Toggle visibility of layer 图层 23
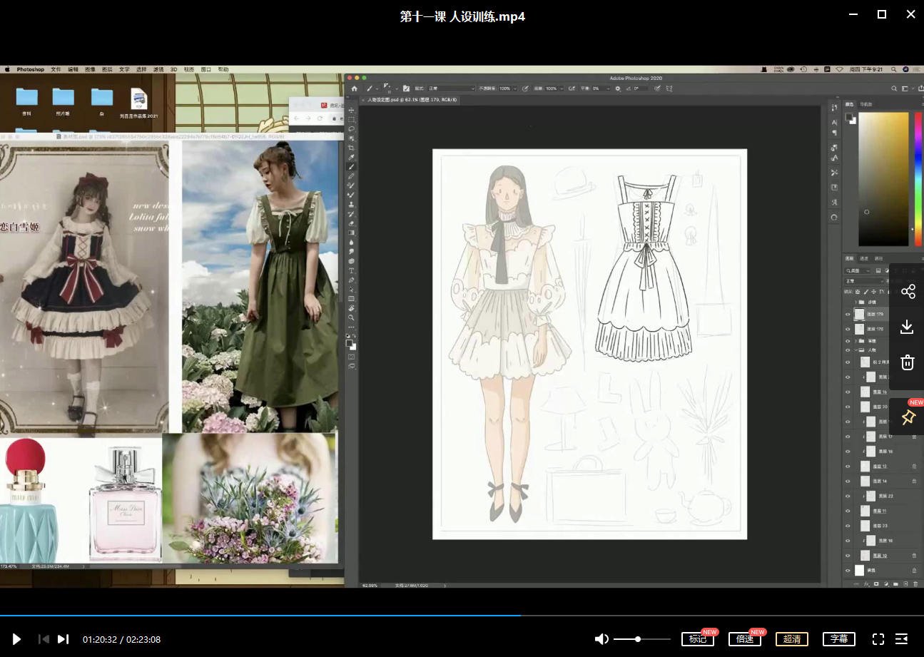The width and height of the screenshot is (924, 657). [x=848, y=526]
